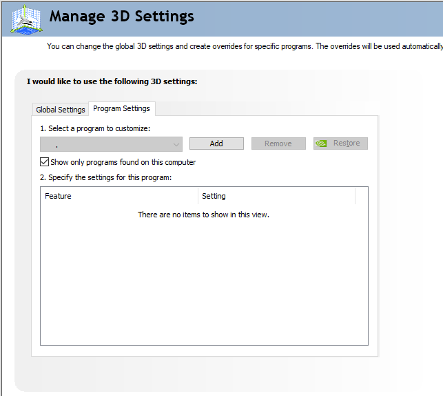Click the "There are no items" message
The height and width of the screenshot is (396, 443).
click(x=203, y=215)
